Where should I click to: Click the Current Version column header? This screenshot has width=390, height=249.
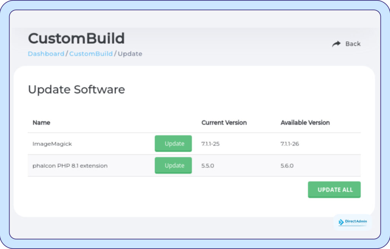[224, 123]
